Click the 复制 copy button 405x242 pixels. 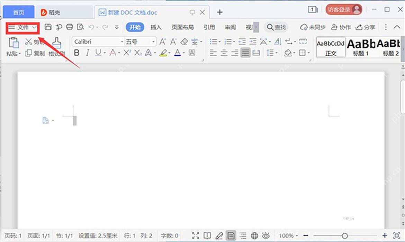[x=35, y=53]
